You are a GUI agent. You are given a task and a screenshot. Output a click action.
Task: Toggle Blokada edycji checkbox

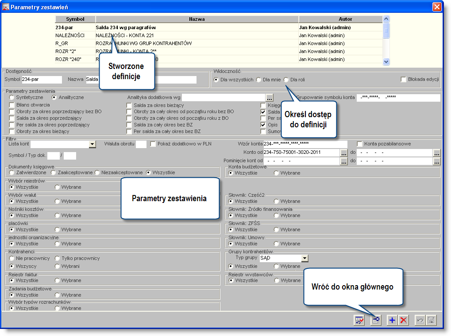[404, 79]
